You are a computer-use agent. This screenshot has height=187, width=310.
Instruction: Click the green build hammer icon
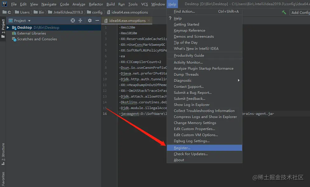pos(284,12)
